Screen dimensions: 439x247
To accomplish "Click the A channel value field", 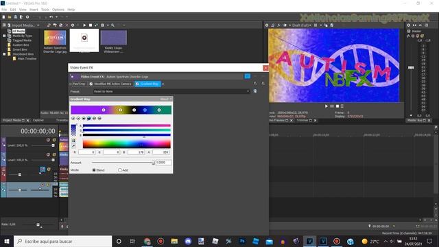I will 161,152.
